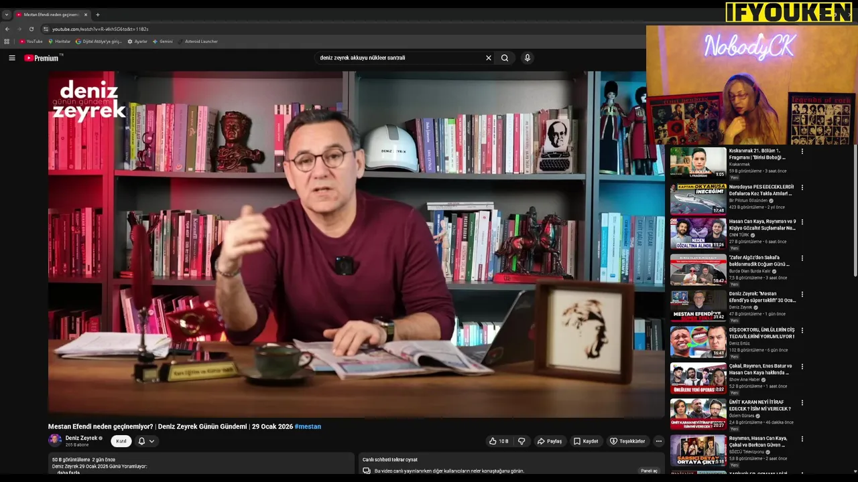
Task: Click the 'Bir Pilotun Gözünden' channel name
Action: [x=748, y=201]
